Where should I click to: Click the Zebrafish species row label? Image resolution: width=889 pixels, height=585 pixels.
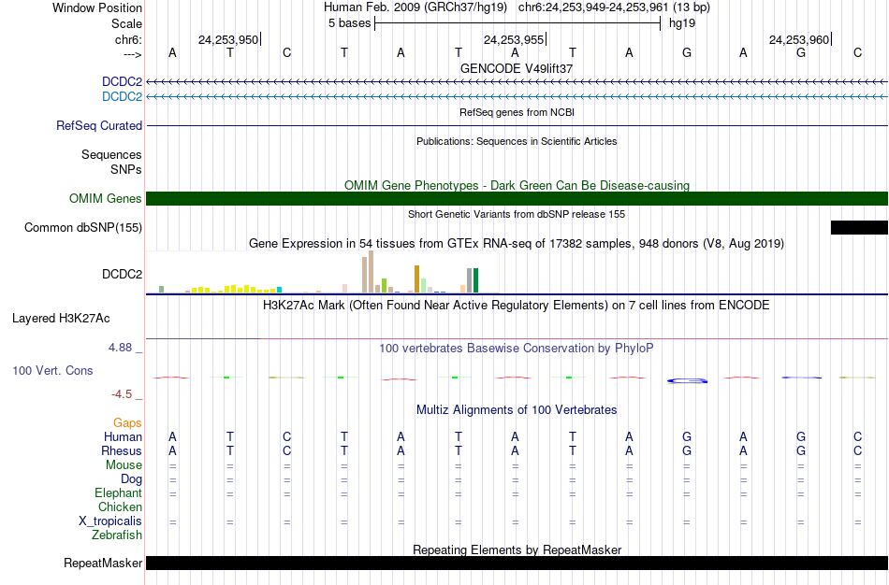117,535
